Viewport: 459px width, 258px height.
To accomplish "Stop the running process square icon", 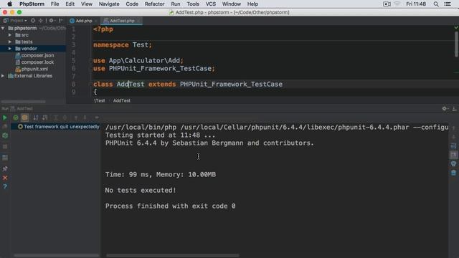I will (5, 146).
